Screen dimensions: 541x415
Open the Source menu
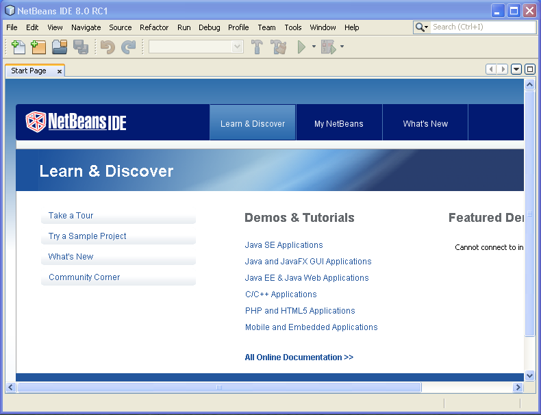tap(121, 27)
